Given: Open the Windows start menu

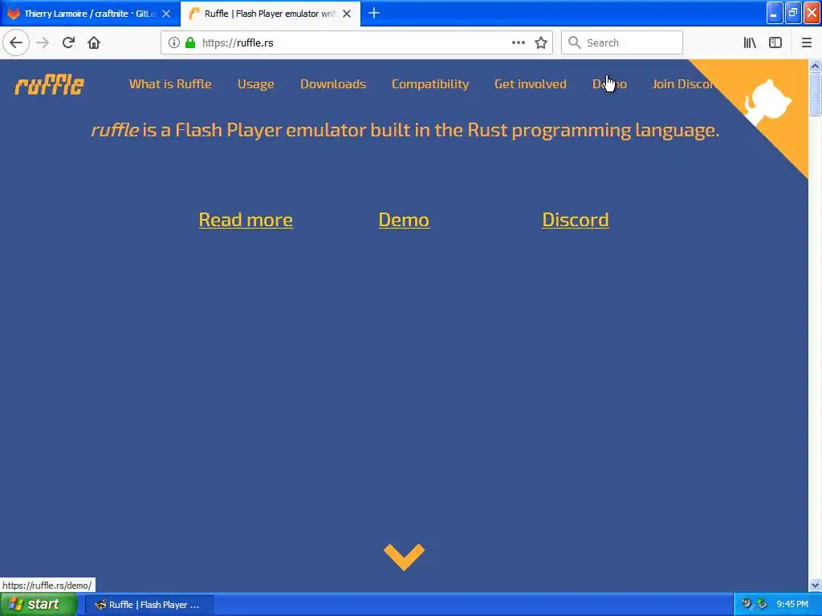Looking at the screenshot, I should click(38, 605).
